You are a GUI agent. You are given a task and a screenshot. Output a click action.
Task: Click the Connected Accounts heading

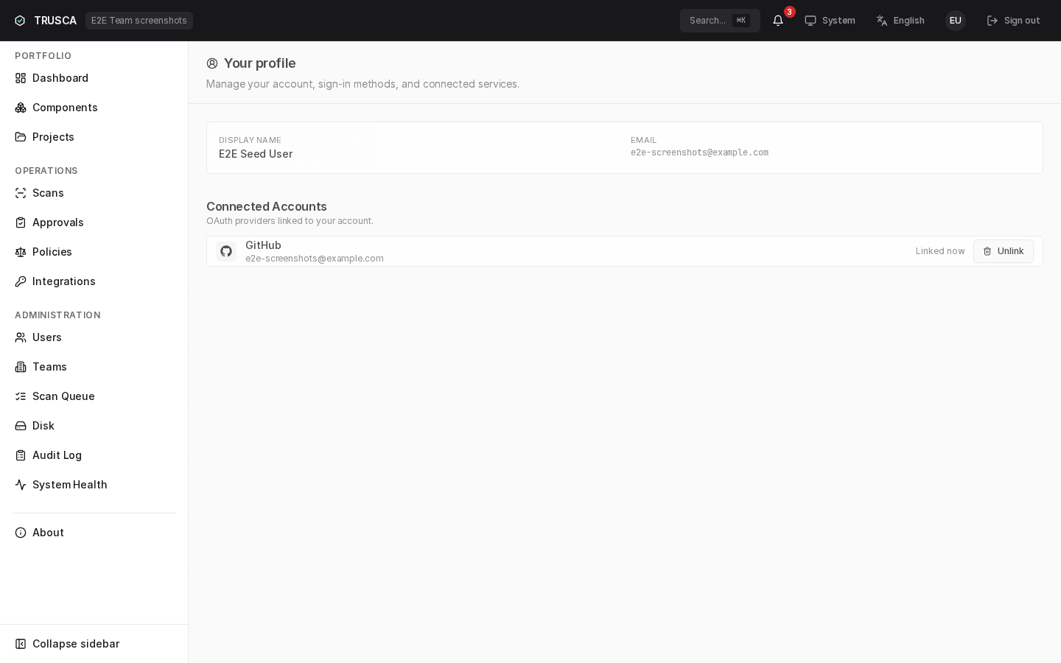pos(267,207)
